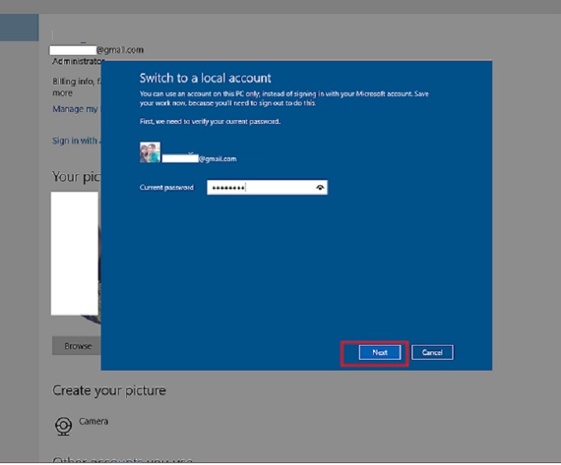
Task: Click the Administrator label below the email
Action: [x=77, y=62]
